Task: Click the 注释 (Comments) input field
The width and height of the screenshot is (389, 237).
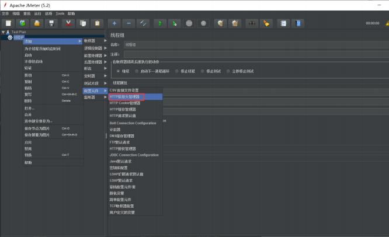Action: coord(256,54)
